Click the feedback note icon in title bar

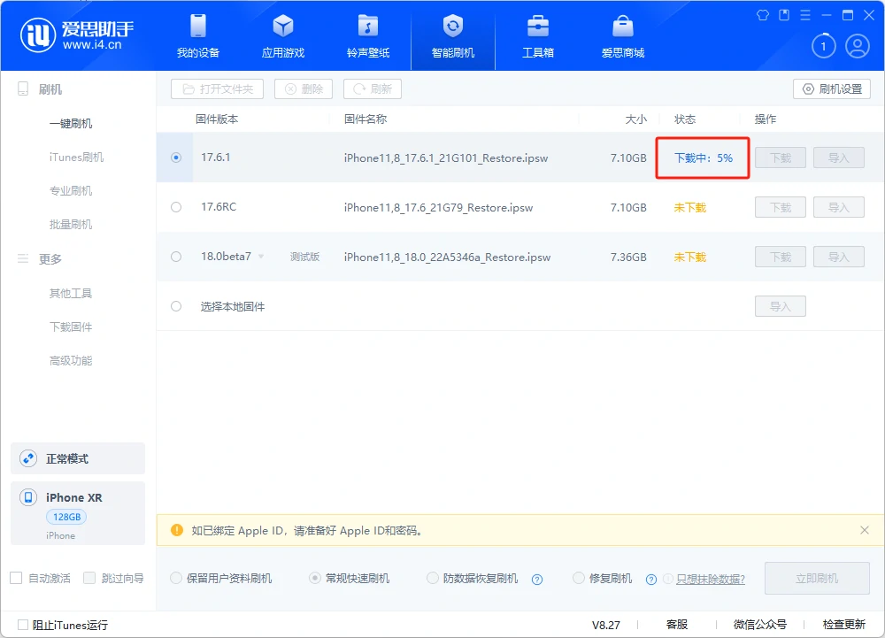784,15
